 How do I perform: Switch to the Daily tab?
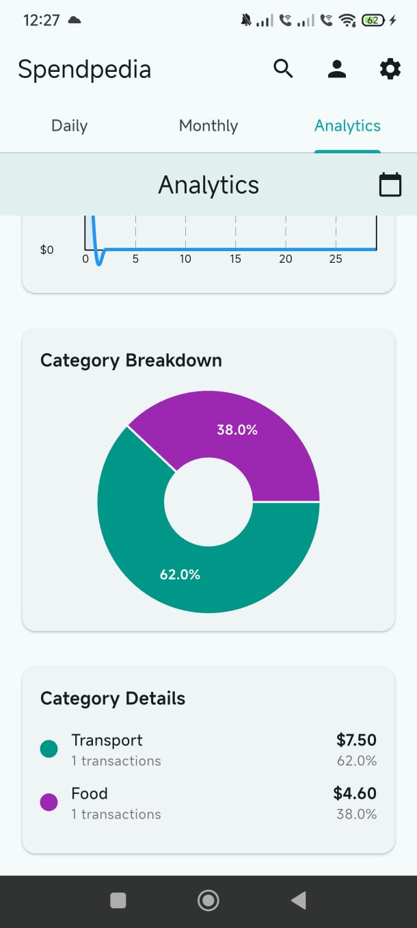(69, 126)
